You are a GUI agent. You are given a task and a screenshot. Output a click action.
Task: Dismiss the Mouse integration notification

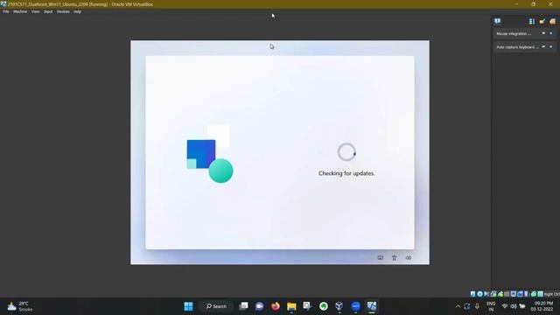coord(550,33)
